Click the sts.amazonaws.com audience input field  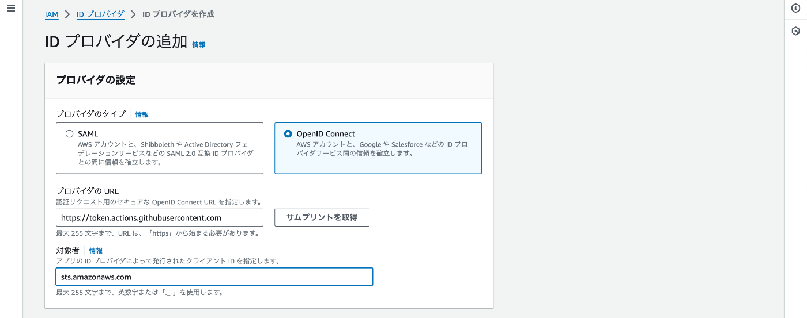tap(214, 277)
